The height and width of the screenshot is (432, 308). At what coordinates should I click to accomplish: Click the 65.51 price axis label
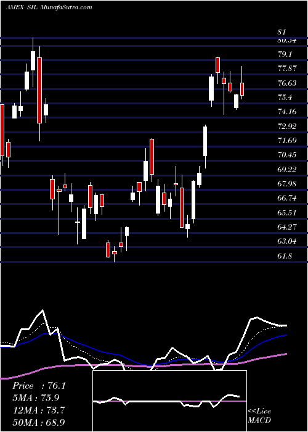pos(287,213)
